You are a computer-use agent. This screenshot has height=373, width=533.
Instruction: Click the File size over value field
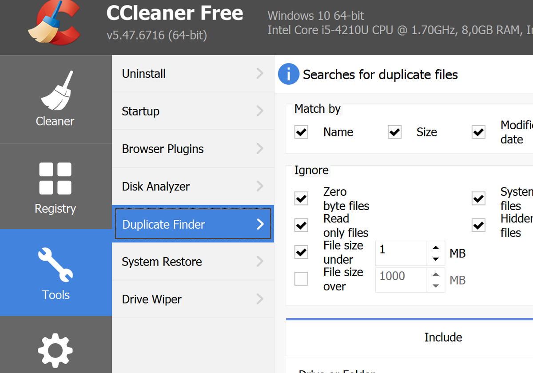pyautogui.click(x=401, y=280)
